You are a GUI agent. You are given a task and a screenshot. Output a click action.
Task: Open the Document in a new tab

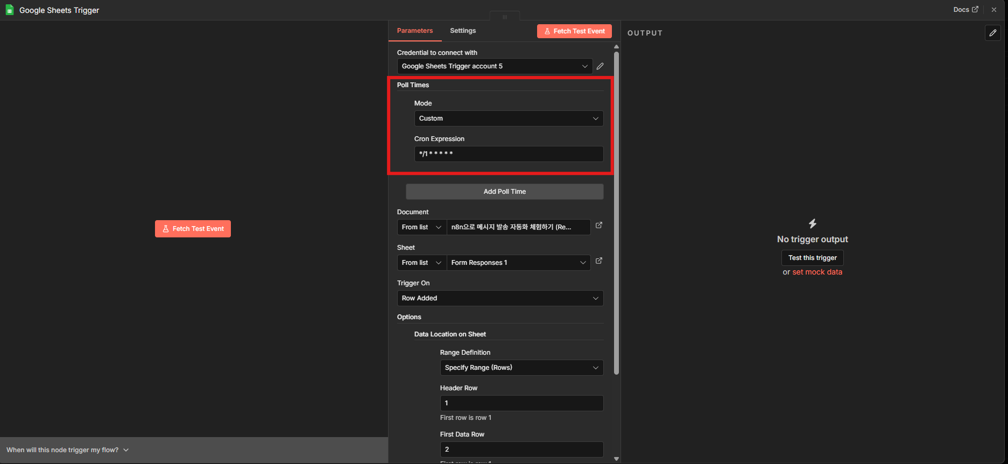tap(599, 226)
